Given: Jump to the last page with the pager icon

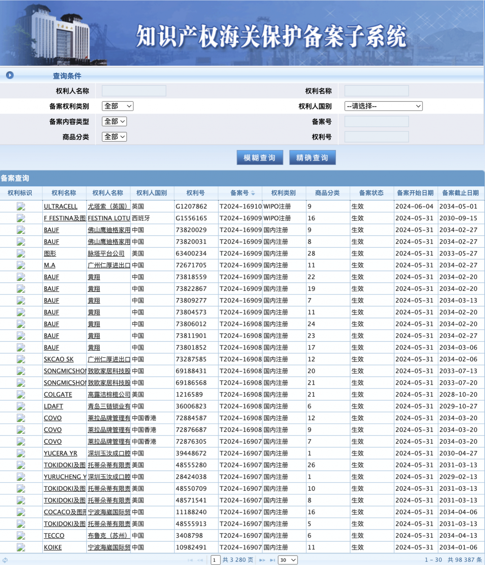Looking at the screenshot, I should coord(272,560).
